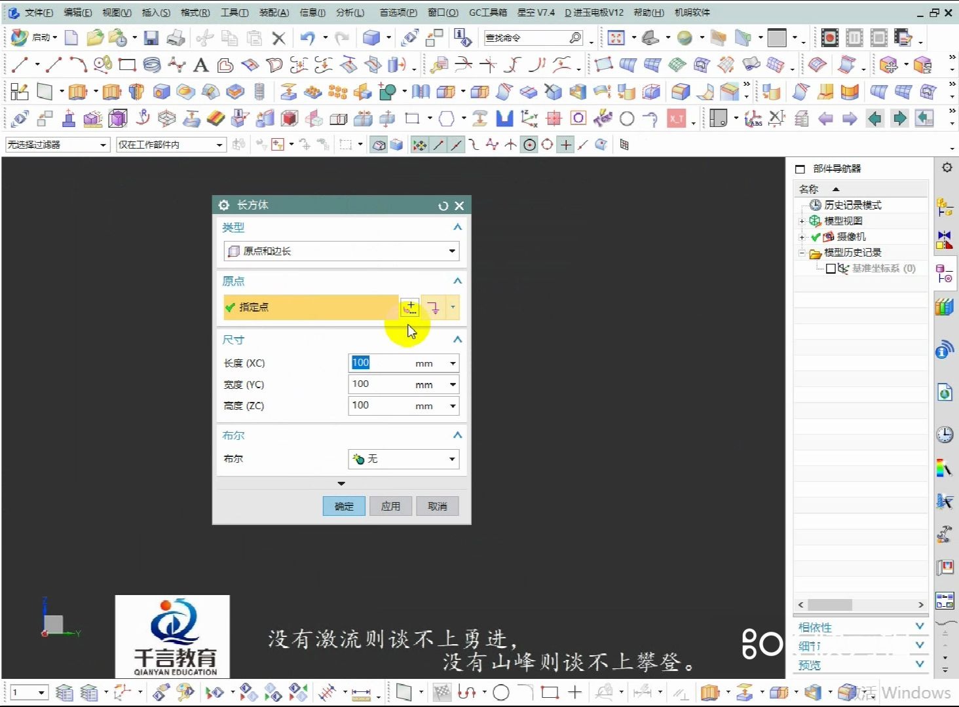Open the Hole feature tool

(x=160, y=92)
